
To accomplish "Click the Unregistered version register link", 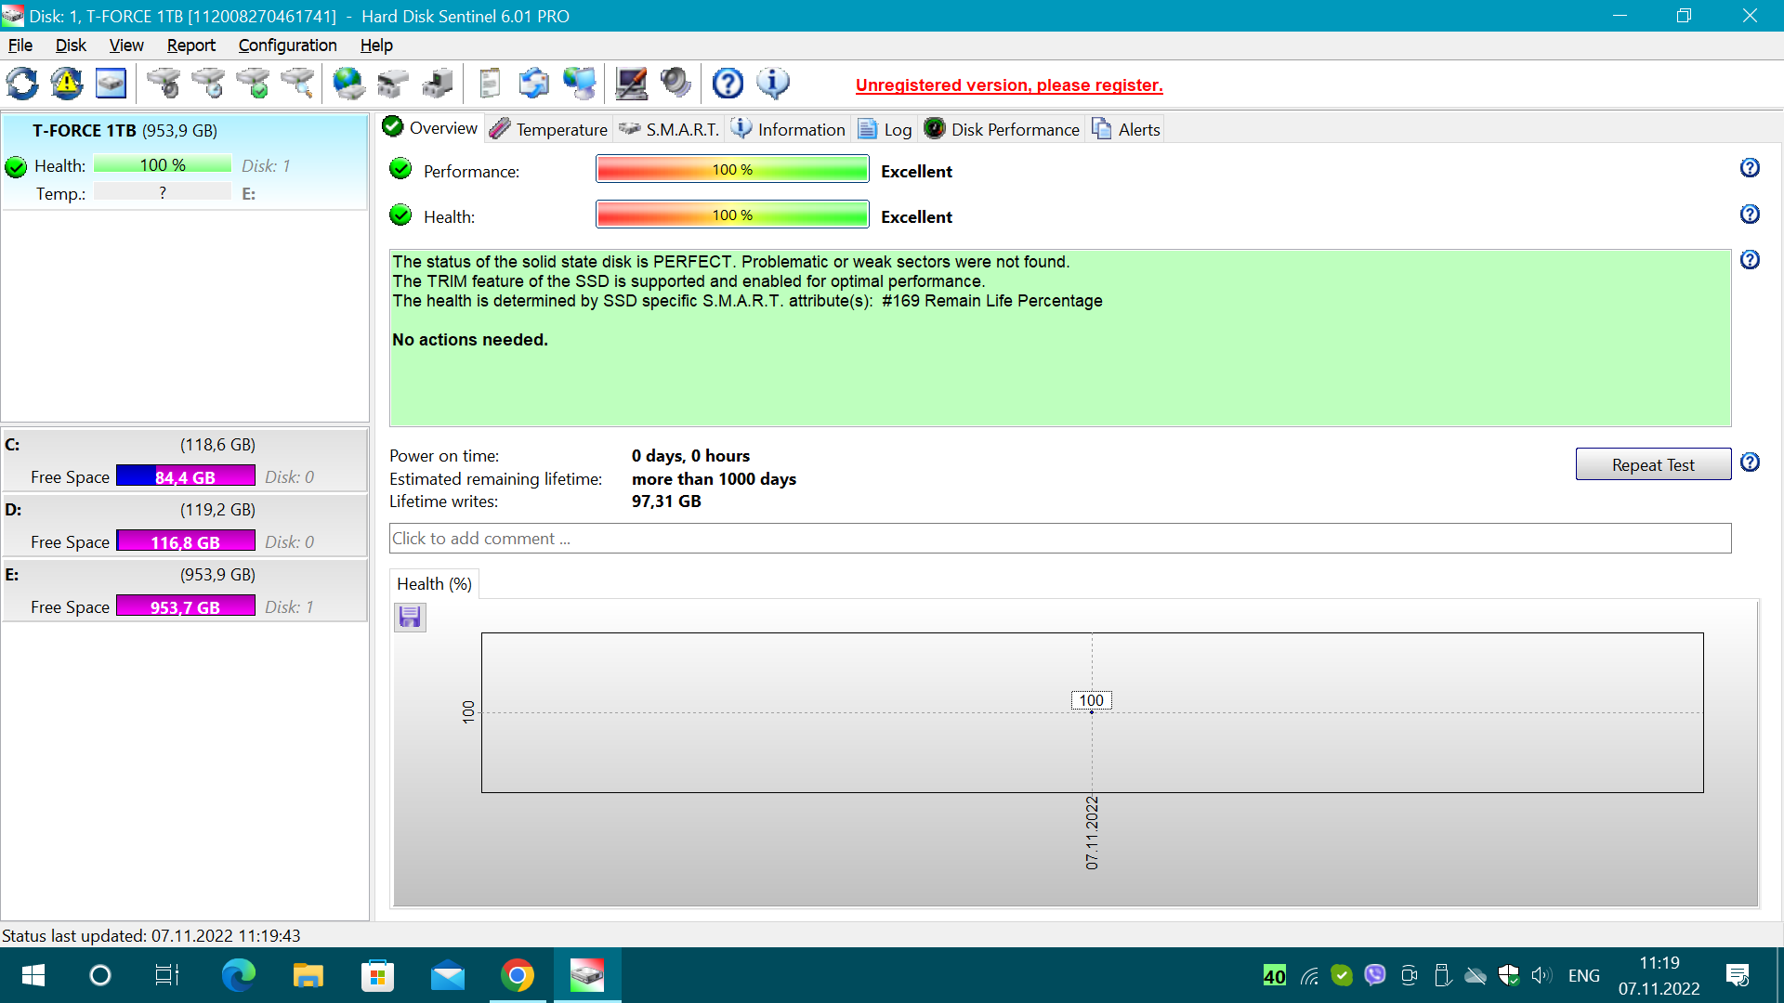I will [x=1009, y=85].
